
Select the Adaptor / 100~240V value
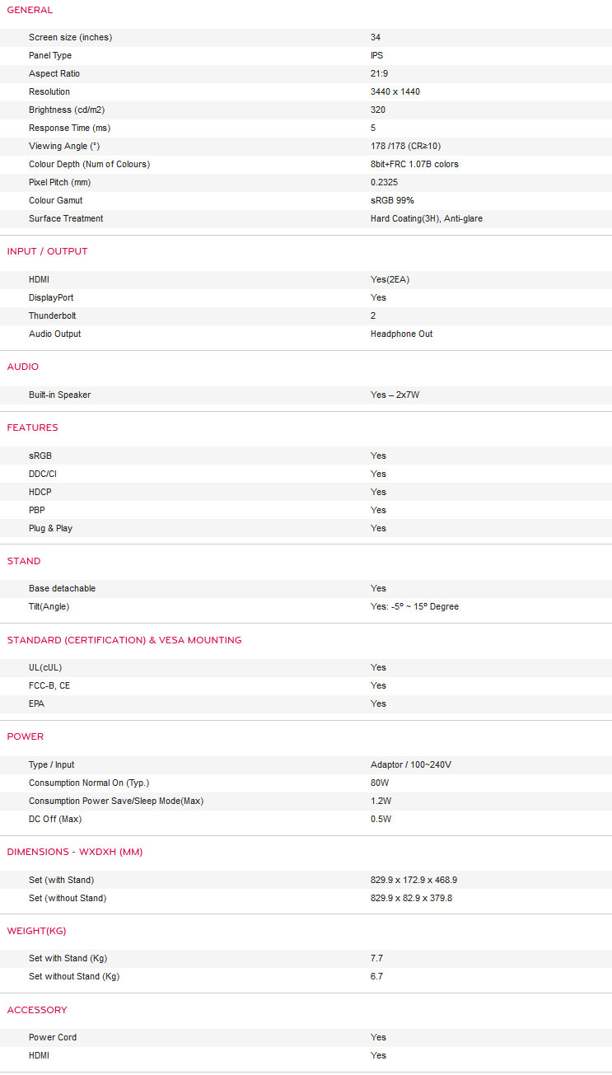[411, 764]
